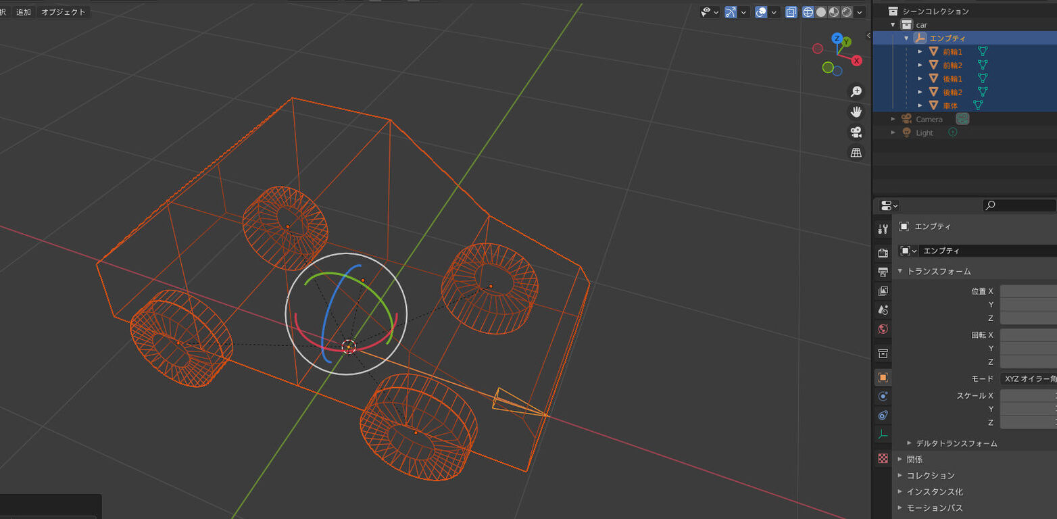The image size is (1057, 519).
Task: Toggle viewport overlays button
Action: pyautogui.click(x=761, y=12)
